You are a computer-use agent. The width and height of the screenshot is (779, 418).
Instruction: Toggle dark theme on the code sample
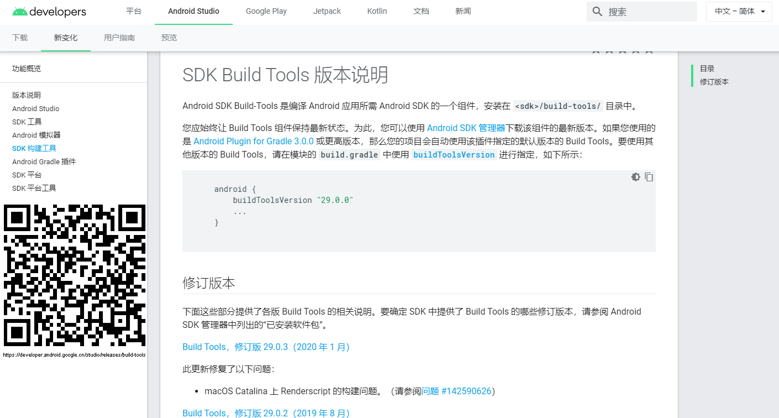635,177
